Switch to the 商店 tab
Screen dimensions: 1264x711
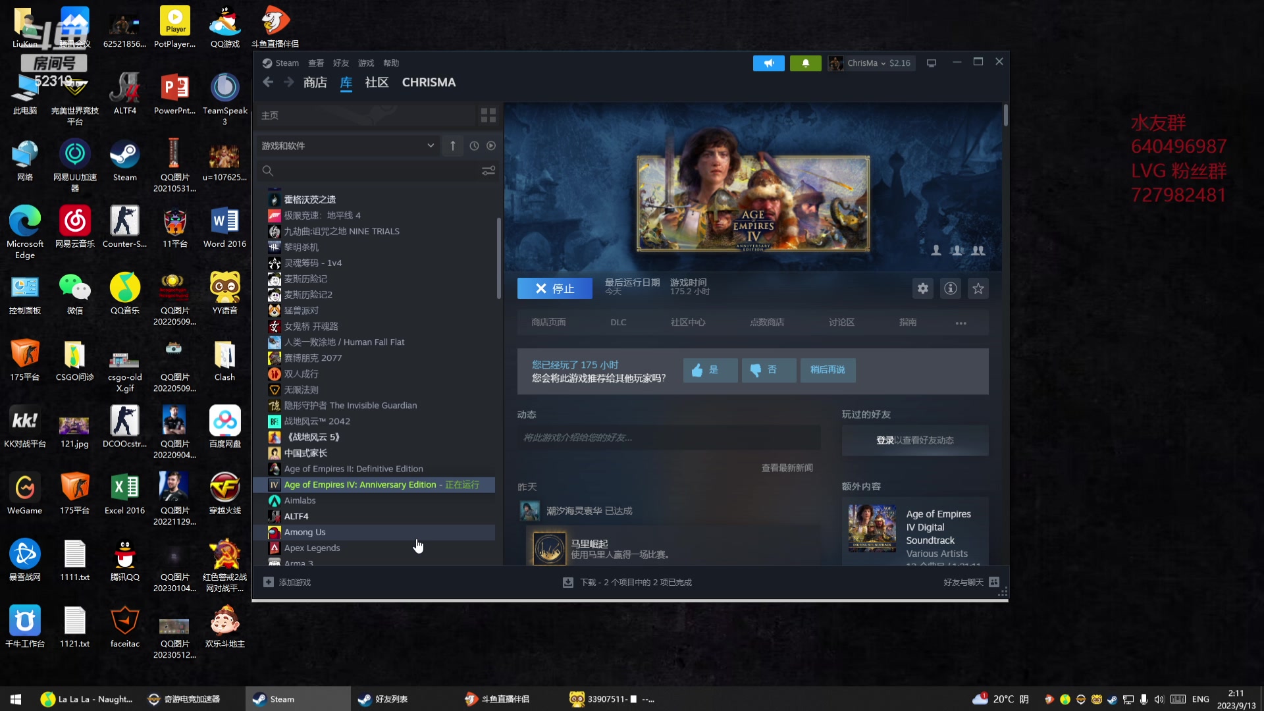(x=315, y=82)
